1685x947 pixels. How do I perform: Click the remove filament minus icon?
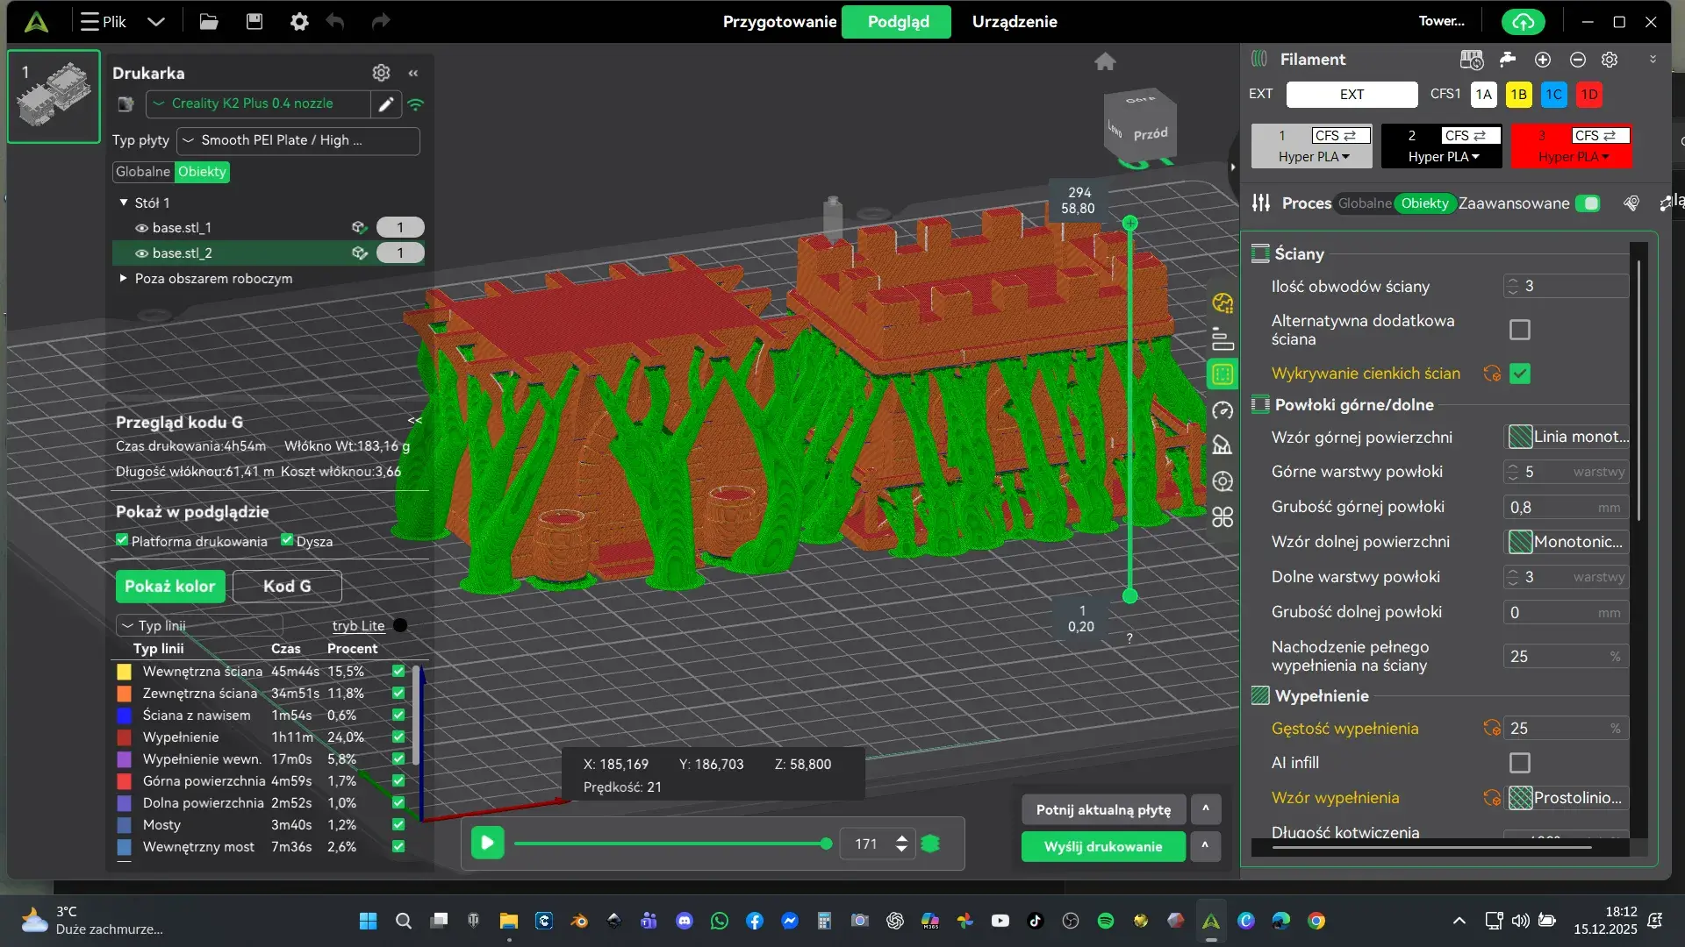coord(1577,60)
